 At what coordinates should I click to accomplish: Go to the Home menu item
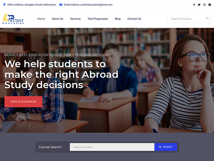click(x=41, y=19)
